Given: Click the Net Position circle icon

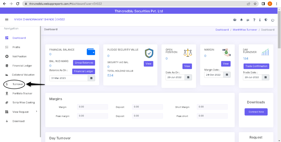Looking at the screenshot, I should tap(7, 56).
